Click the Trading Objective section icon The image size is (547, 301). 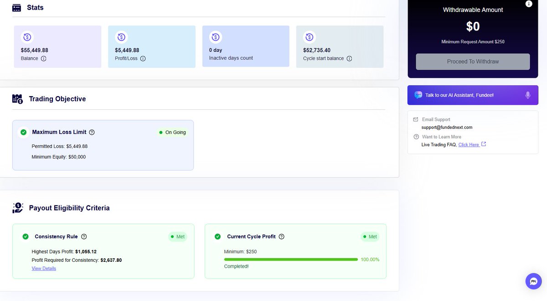(x=17, y=99)
